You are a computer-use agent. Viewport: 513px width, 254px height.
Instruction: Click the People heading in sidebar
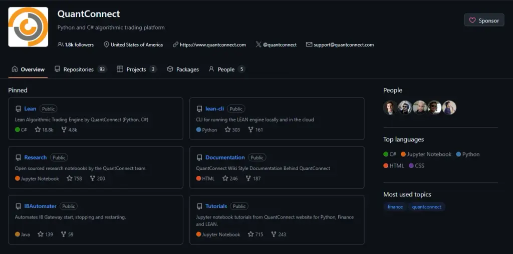coord(393,90)
